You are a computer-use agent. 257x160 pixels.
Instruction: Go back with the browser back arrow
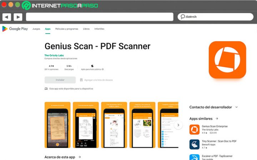pyautogui.click(x=6, y=17)
